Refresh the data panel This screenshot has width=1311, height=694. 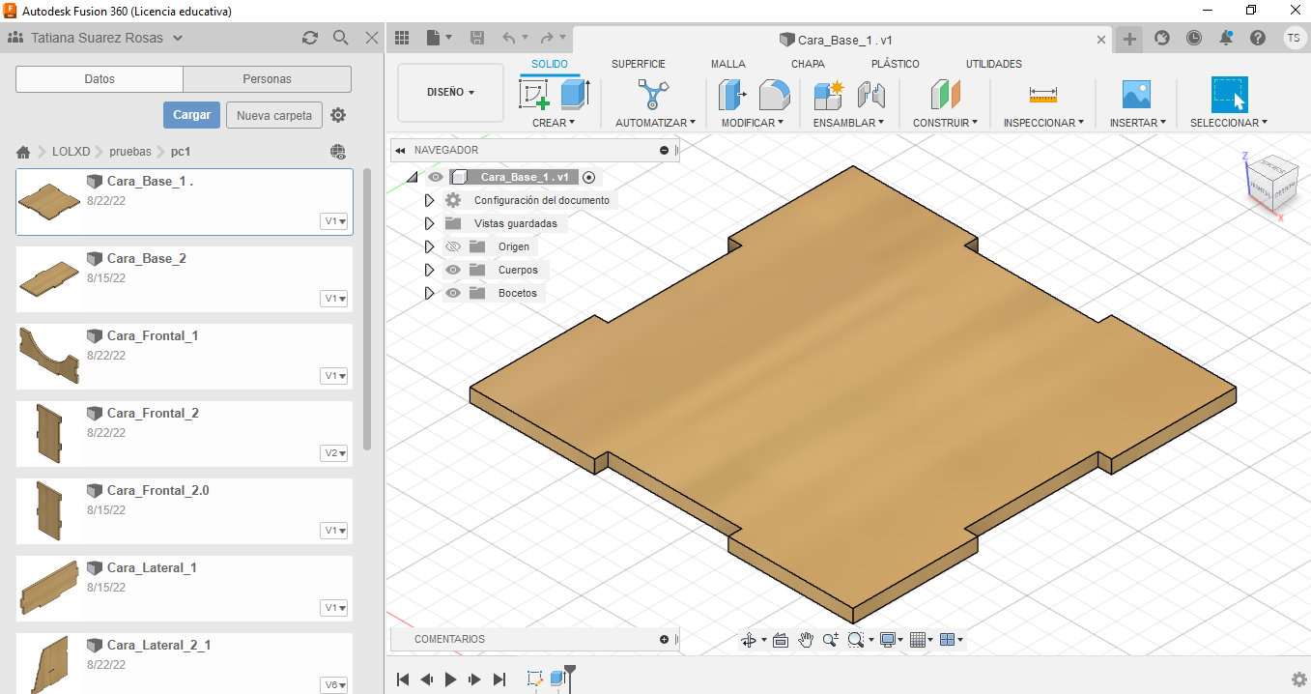tap(310, 38)
